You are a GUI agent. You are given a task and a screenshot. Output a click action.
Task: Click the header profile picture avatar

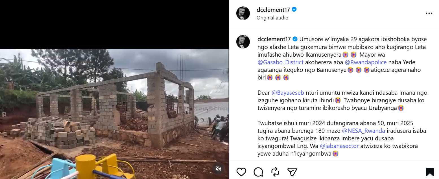[x=243, y=13]
